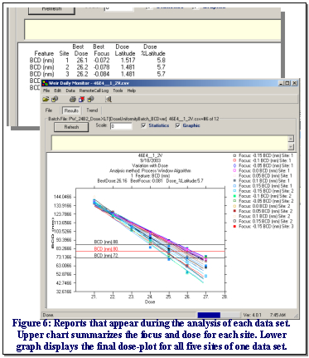This screenshot has height=358, width=309.
Task: Switch to the File tab
Action: (x=49, y=110)
